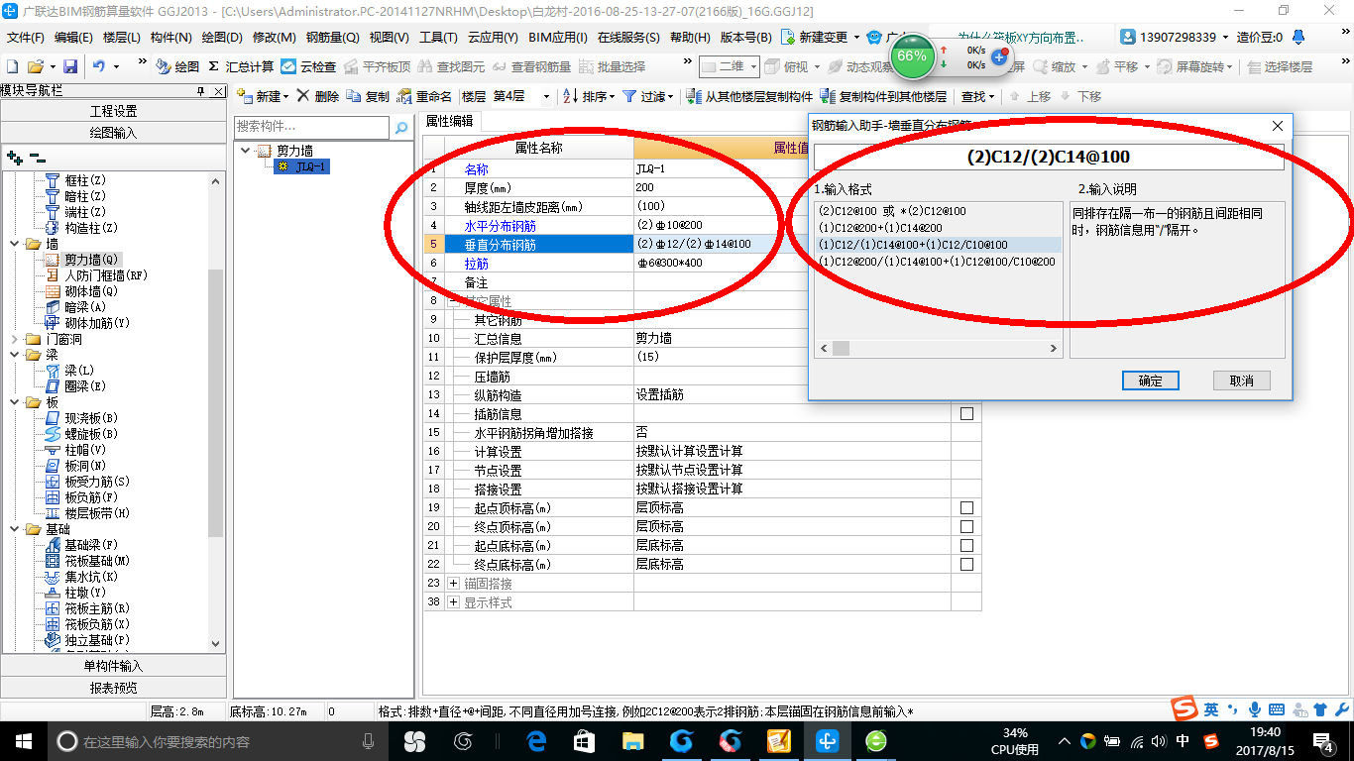Toggle the checkbox in 起点顶标高 row
The image size is (1354, 761).
tap(966, 507)
